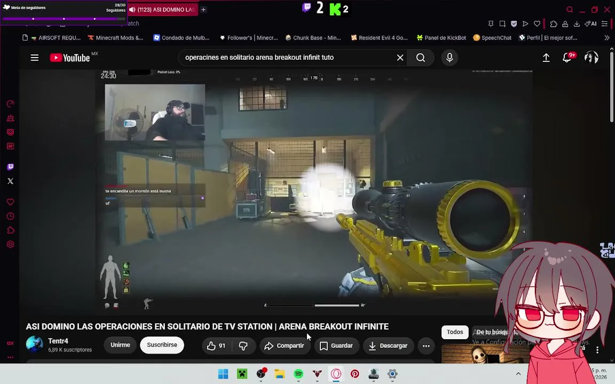Save video with the Guardar button
The width and height of the screenshot is (615, 384).
coord(336,346)
